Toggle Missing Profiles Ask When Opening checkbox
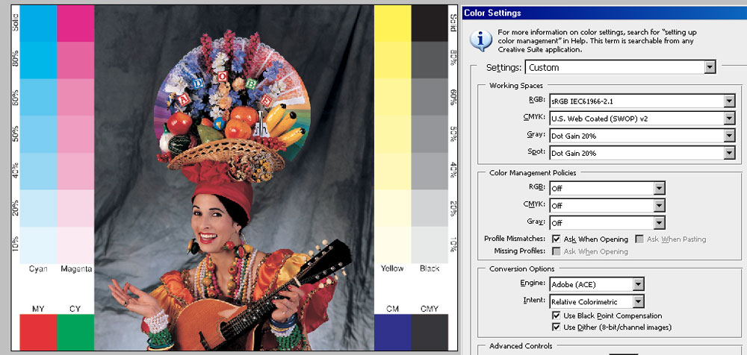The width and height of the screenshot is (747, 355). (557, 251)
